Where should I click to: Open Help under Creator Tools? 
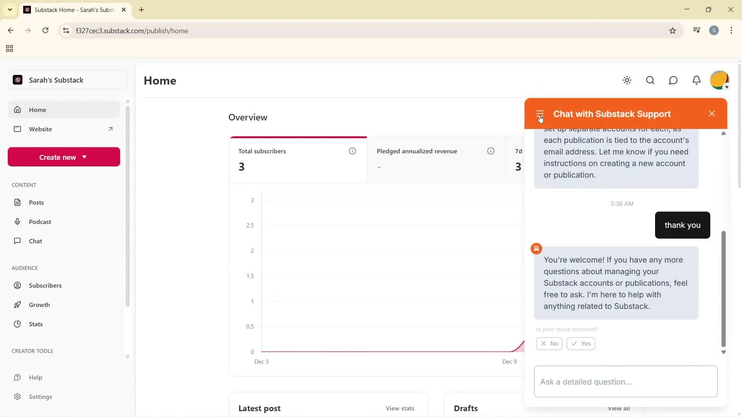click(x=36, y=377)
